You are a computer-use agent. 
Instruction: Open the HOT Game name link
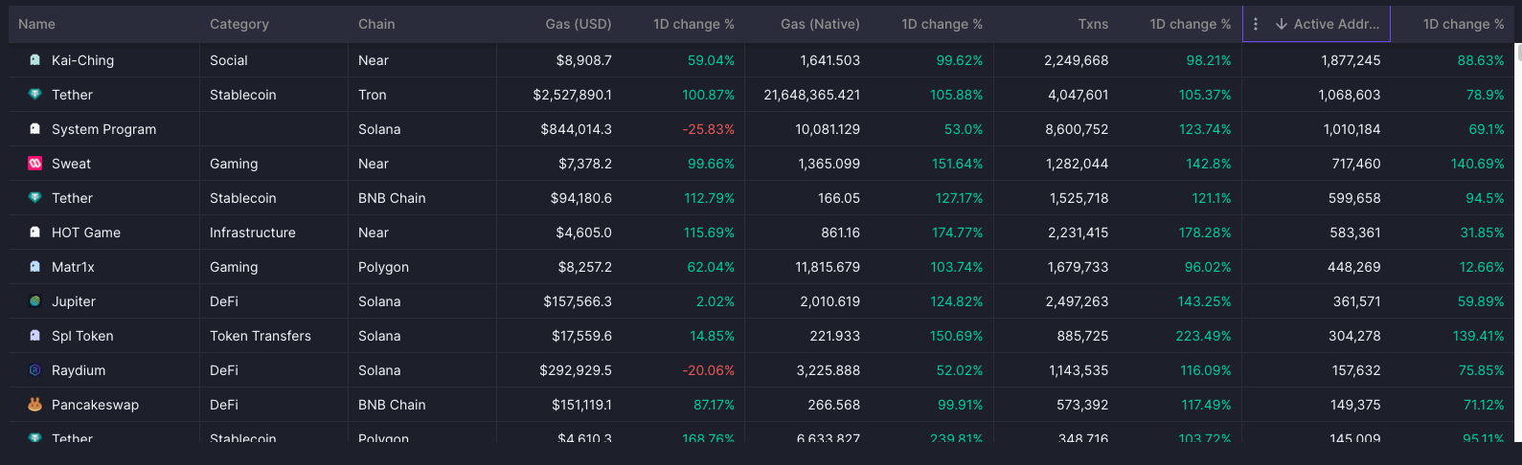coord(86,232)
